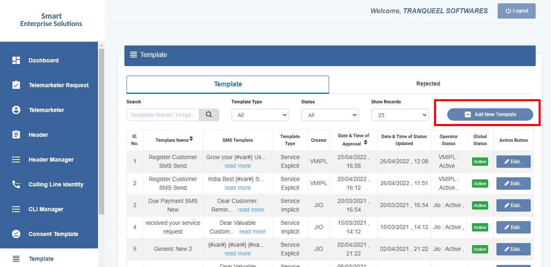Expand the Status filter dropdown
The image size is (551, 267).
point(330,115)
